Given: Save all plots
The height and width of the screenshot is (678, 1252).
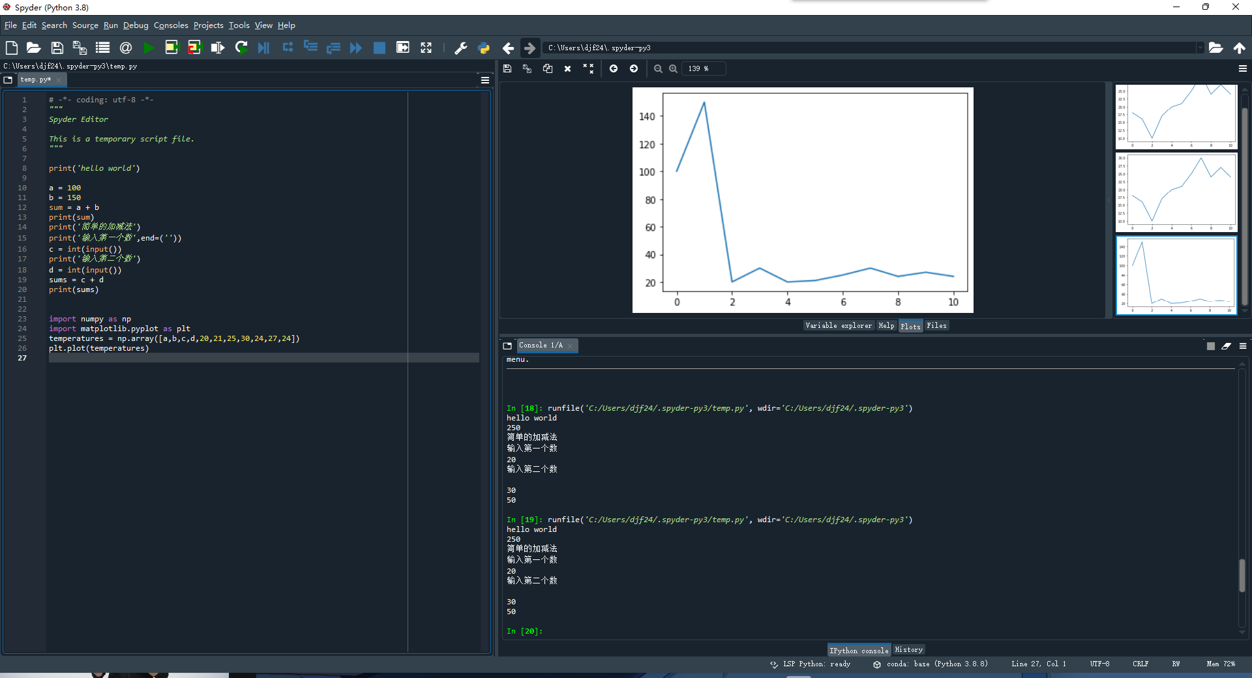Looking at the screenshot, I should point(527,68).
